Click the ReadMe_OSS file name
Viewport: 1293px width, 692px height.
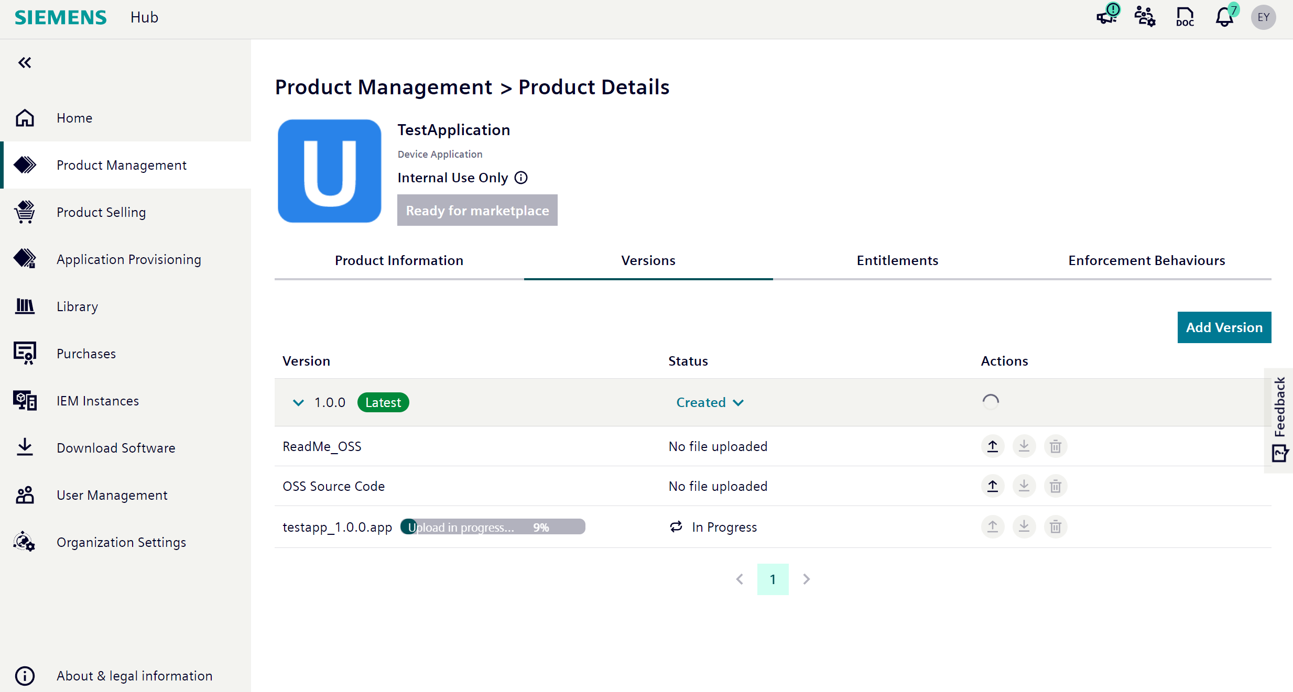[x=322, y=446]
